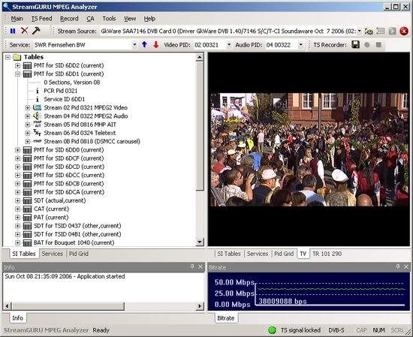Click the table icon of SDT (actual,current)
The height and width of the screenshot is (337, 413).
[x=27, y=200]
